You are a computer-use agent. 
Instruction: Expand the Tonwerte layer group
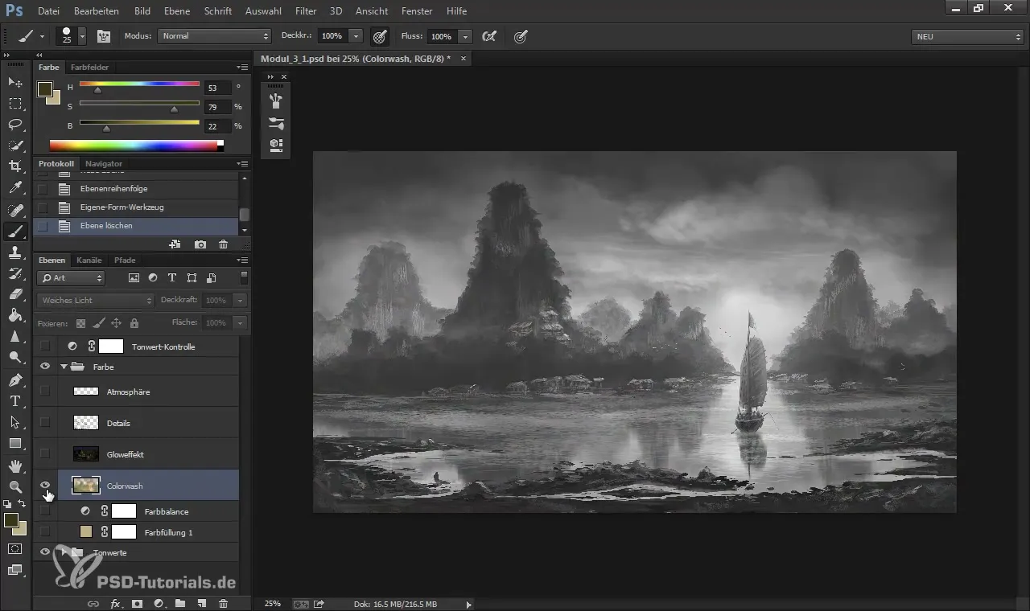(64, 552)
